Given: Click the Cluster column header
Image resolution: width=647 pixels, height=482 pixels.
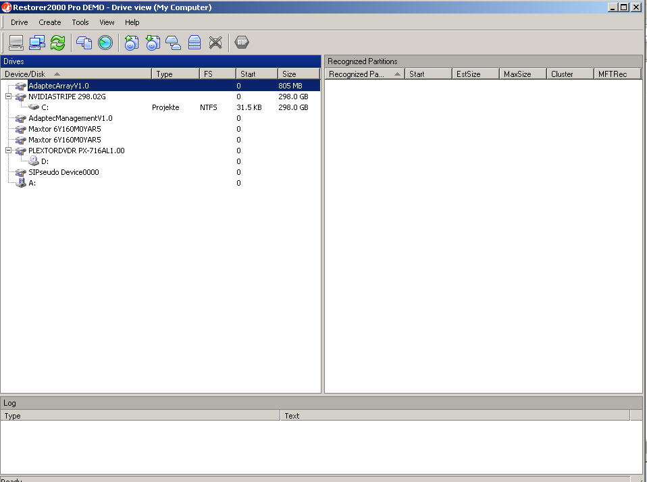Looking at the screenshot, I should pyautogui.click(x=570, y=74).
